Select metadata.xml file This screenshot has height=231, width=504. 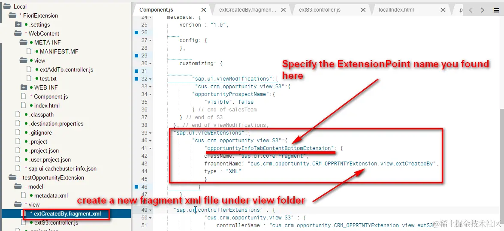click(x=51, y=195)
